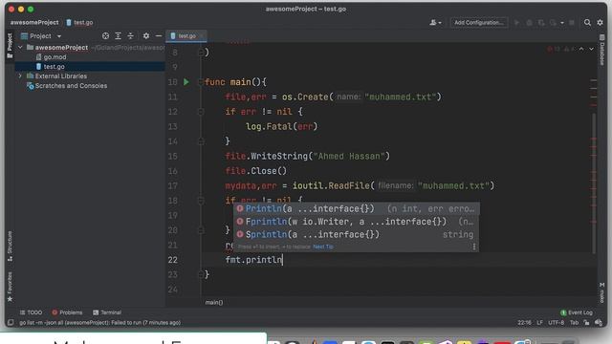Click Add Configuration button
This screenshot has width=612, height=344.
tap(478, 23)
